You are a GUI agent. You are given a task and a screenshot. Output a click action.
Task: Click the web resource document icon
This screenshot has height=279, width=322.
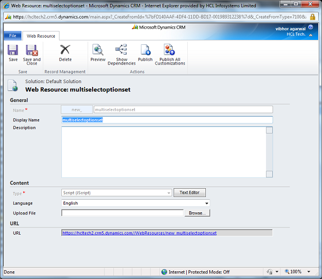13,85
